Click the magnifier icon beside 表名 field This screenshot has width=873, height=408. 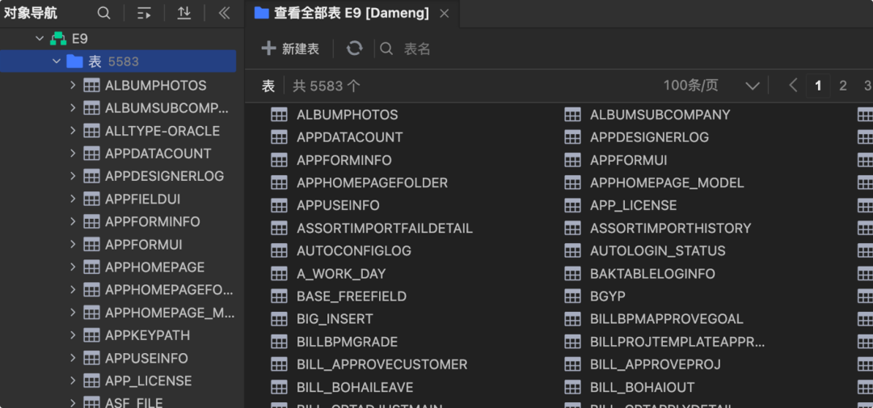[386, 49]
